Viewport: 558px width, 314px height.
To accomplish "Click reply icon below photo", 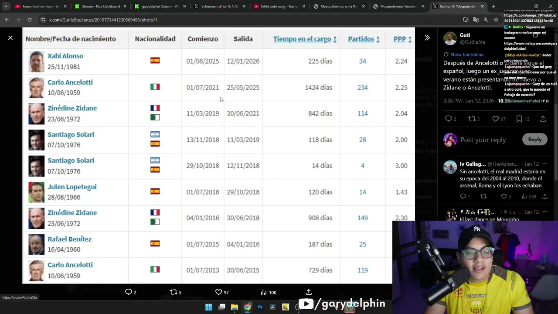I will tap(129, 292).
